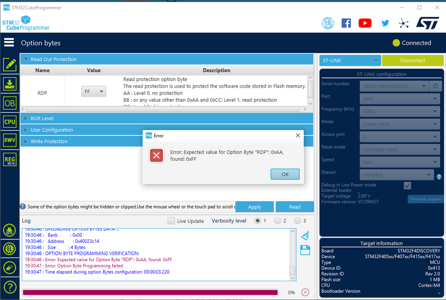Select verbosity level 1
The height and width of the screenshot is (300, 446).
(258, 221)
